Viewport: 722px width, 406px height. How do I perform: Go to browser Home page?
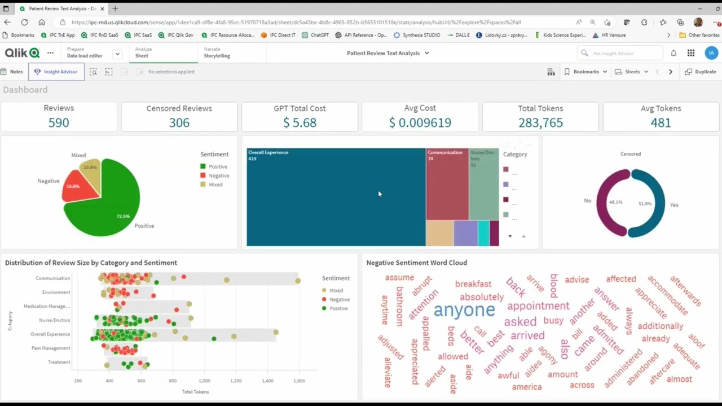click(42, 22)
